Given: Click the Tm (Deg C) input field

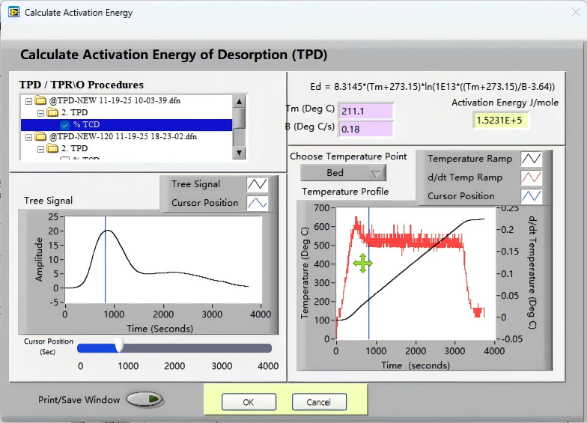Looking at the screenshot, I should pos(365,111).
